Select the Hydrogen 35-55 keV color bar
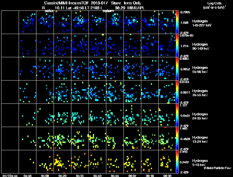Viewport: 233px width, 177px height. pos(177,92)
